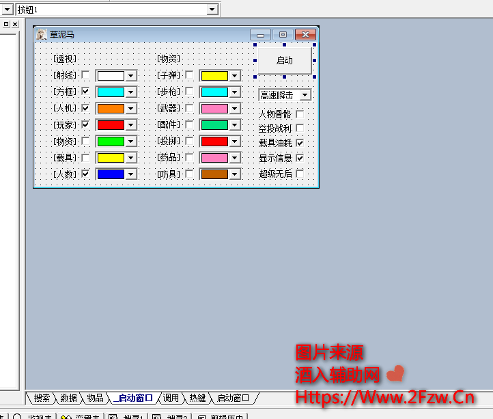The width and height of the screenshot is (493, 419).
Task: Uncheck the [人数] checkbox
Action: pyautogui.click(x=85, y=174)
